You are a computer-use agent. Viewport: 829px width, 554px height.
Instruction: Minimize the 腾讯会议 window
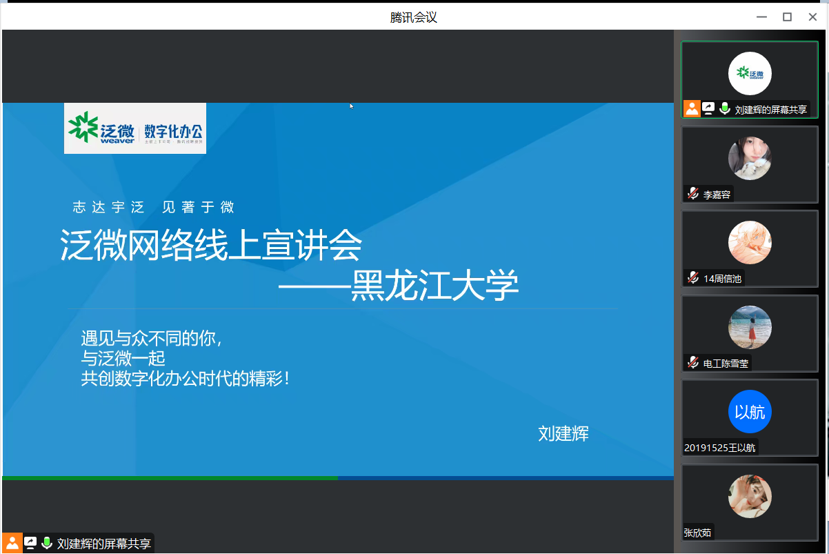click(761, 17)
